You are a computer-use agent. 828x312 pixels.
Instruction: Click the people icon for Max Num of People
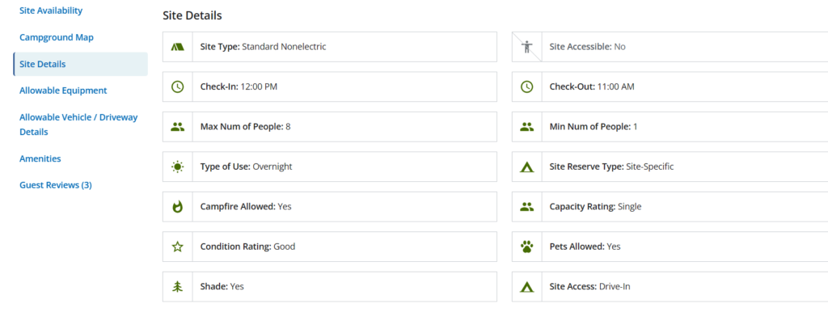click(x=178, y=127)
